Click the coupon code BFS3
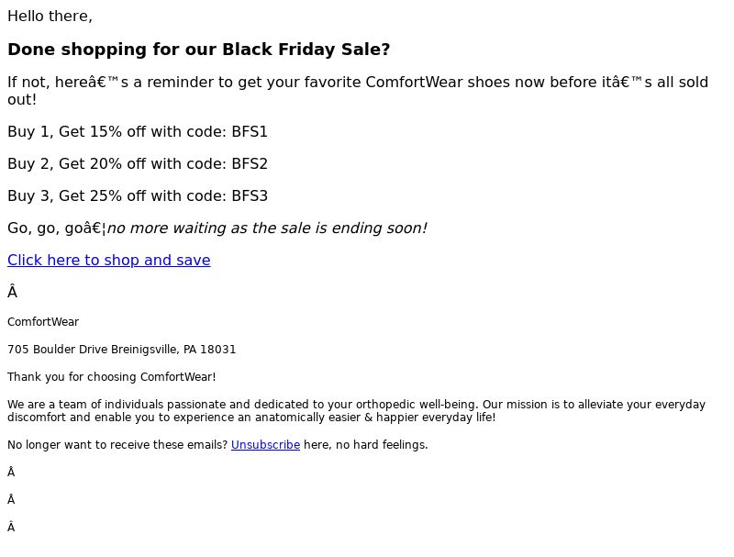Image resolution: width=734 pixels, height=557 pixels. pos(250,196)
